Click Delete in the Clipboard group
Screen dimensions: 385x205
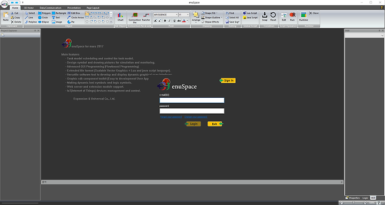click(x=16, y=22)
